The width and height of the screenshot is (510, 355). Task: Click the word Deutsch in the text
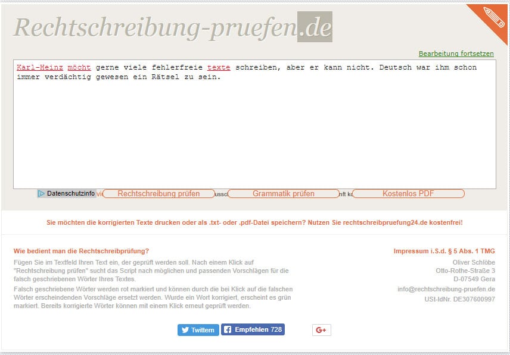(x=395, y=68)
